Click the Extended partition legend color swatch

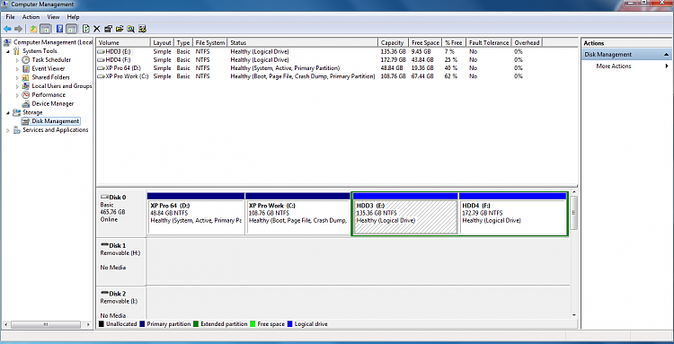coord(196,324)
